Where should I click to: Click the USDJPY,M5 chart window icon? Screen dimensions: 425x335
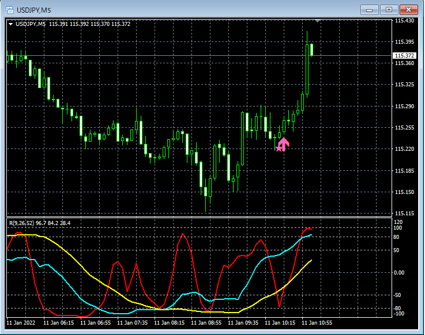coord(10,10)
